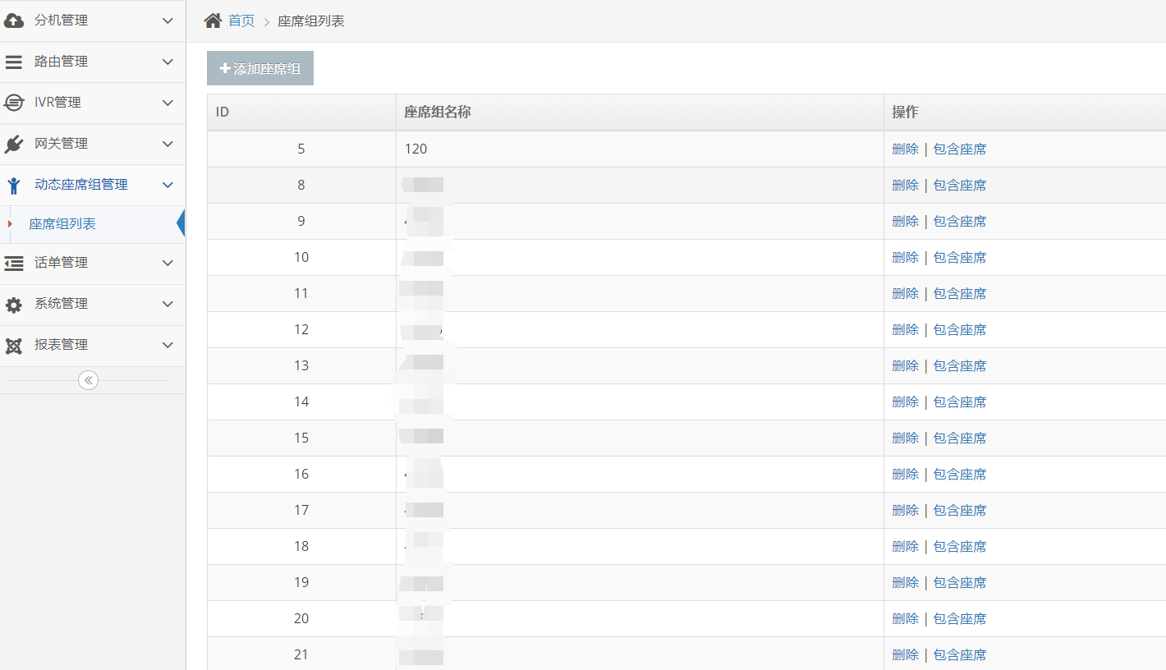The image size is (1166, 670).
Task: Open the 系统管理 menu
Action: 62,304
